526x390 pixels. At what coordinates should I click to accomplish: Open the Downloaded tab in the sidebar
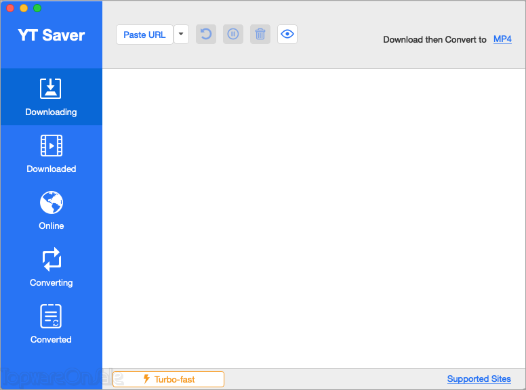pos(52,154)
